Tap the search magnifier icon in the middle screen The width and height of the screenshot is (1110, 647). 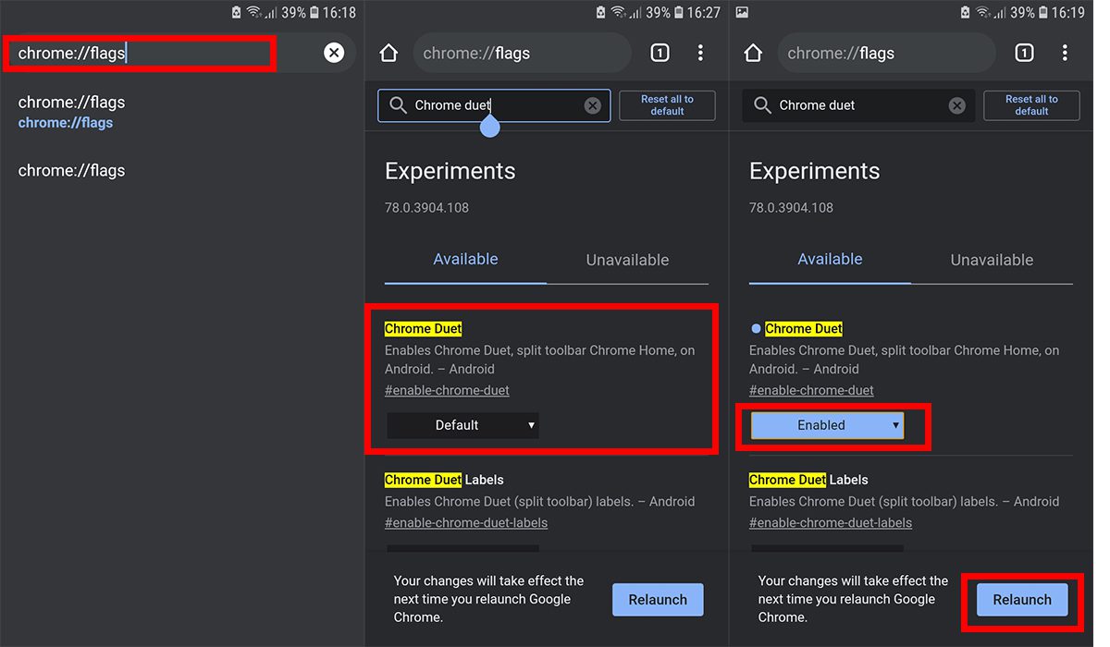click(x=398, y=105)
